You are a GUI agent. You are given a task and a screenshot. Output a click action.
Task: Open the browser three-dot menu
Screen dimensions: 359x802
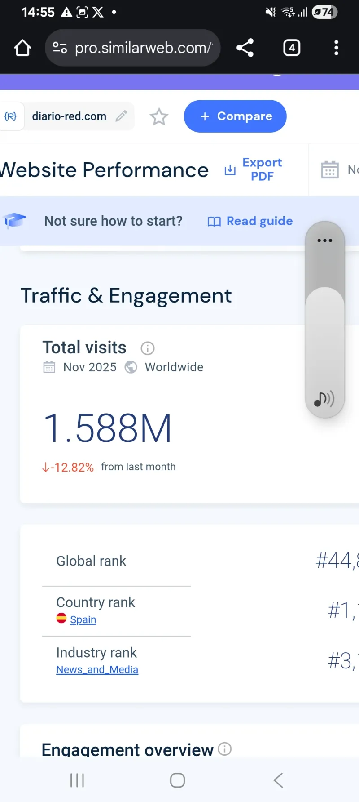tap(336, 48)
